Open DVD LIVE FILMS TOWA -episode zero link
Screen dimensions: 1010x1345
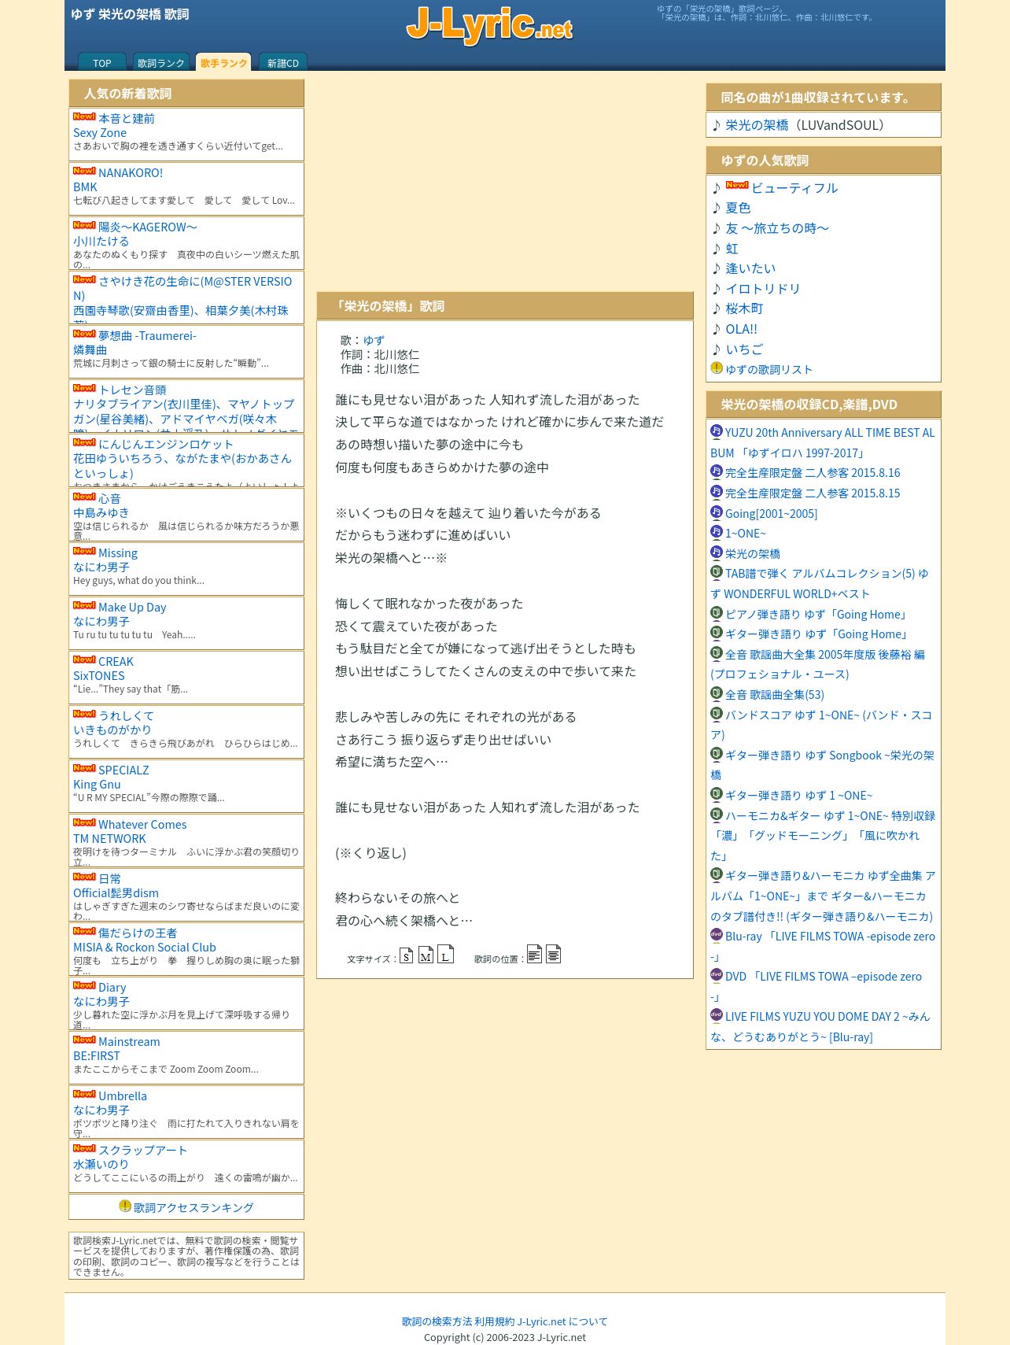coord(816,986)
